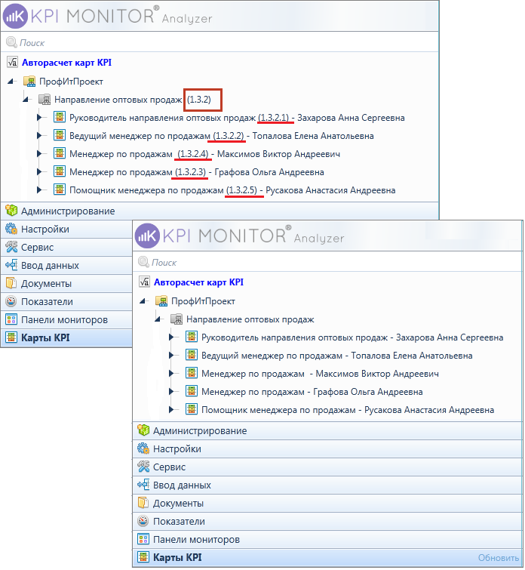Click Сервис tools icon in front window

[x=143, y=467]
